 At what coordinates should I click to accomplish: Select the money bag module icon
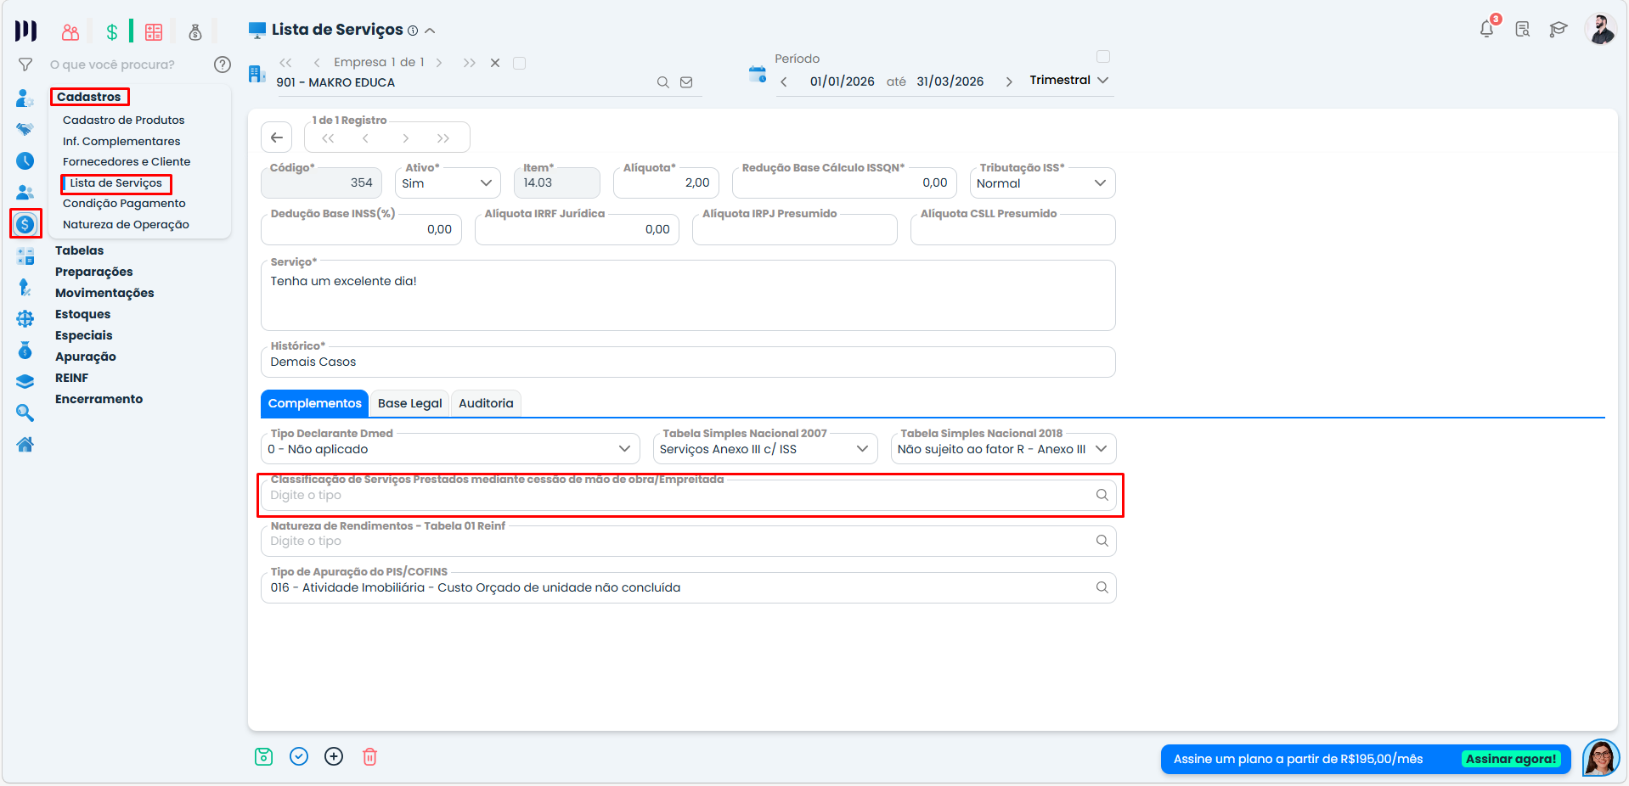pyautogui.click(x=195, y=32)
